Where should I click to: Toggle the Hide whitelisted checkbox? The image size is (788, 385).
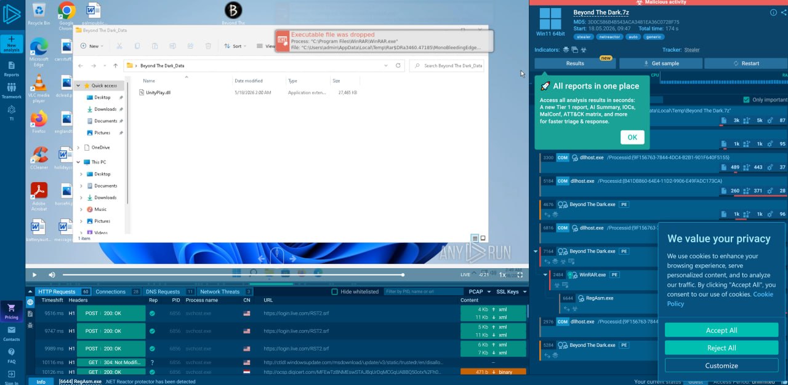pyautogui.click(x=335, y=292)
